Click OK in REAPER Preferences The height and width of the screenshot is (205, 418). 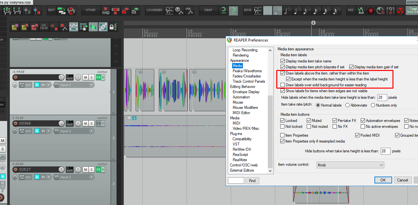click(x=383, y=180)
